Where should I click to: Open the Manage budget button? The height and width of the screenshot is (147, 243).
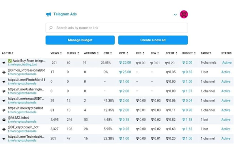(80, 40)
